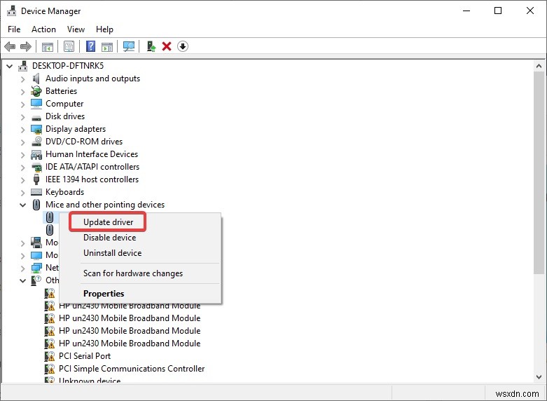547x401 pixels.
Task: Select the Disk drives category label
Action: point(65,116)
